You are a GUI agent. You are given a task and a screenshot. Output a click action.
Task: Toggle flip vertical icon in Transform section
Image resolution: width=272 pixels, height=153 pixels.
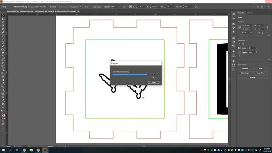click(x=263, y=33)
